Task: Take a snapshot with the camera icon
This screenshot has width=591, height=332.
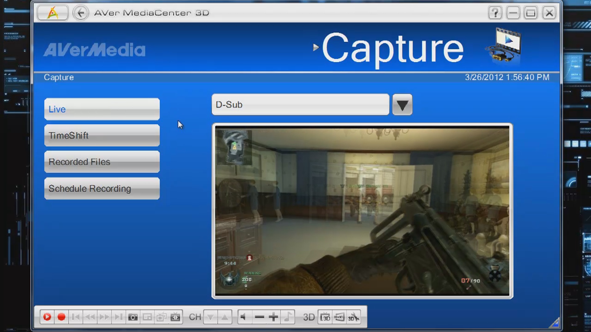Action: tap(133, 317)
